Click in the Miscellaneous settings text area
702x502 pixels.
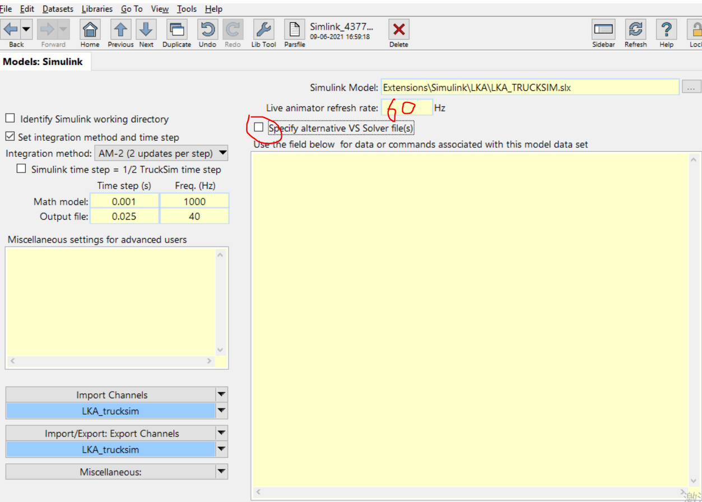110,301
